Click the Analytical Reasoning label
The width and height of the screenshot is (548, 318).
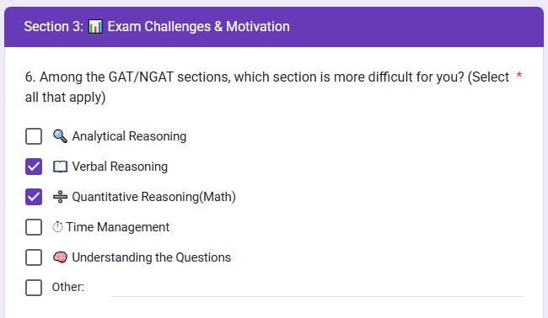tap(129, 136)
